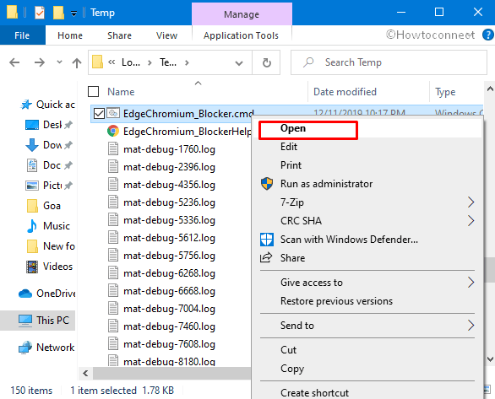The width and height of the screenshot is (495, 399).
Task: Open the Customize Quick Access Toolbar dropdown
Action: tap(73, 13)
